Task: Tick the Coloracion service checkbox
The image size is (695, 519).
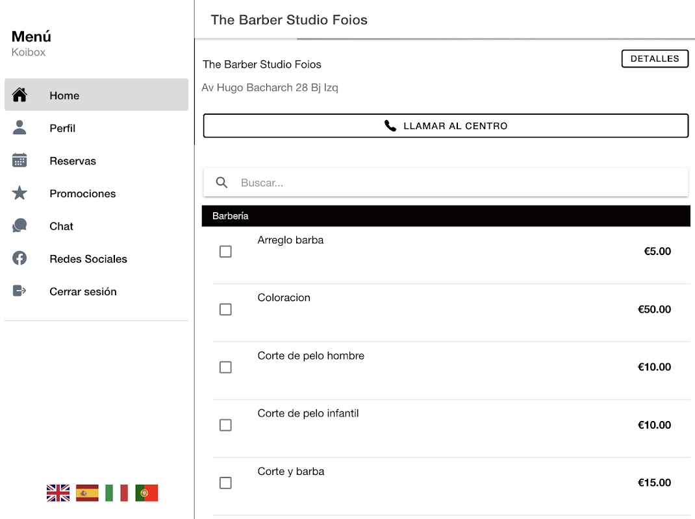Action: [225, 309]
